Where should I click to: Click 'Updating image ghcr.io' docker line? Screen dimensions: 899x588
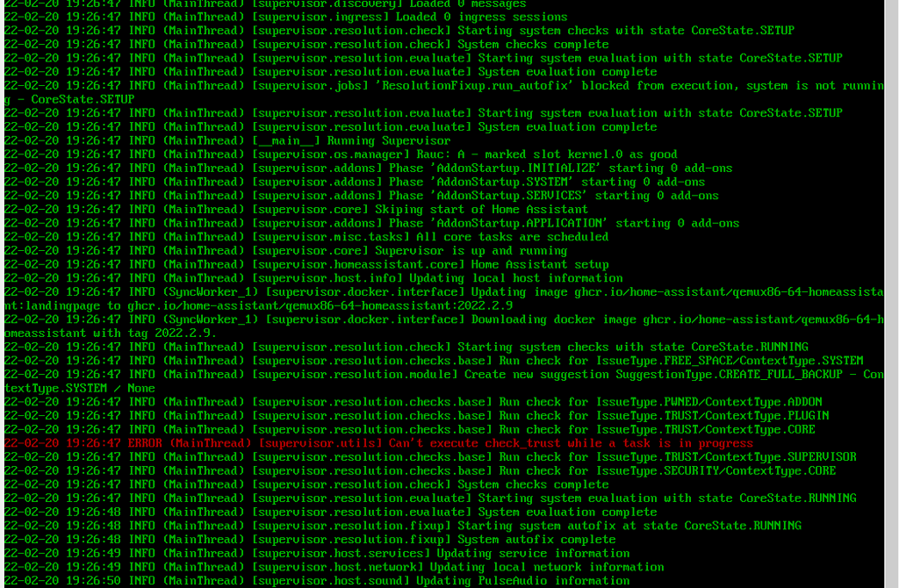pos(443,298)
